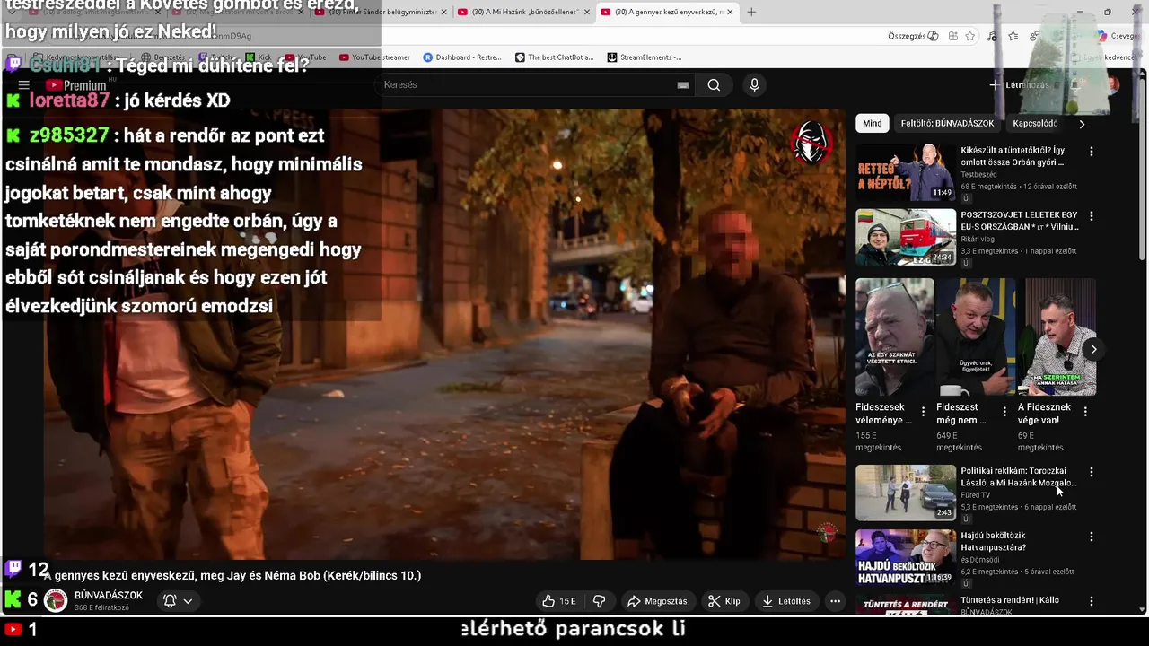Open BŰNVADÁSZOK channel avatar
Image resolution: width=1149 pixels, height=646 pixels.
[x=56, y=600]
